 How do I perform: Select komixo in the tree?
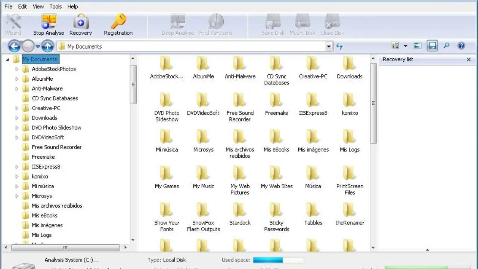coord(40,176)
